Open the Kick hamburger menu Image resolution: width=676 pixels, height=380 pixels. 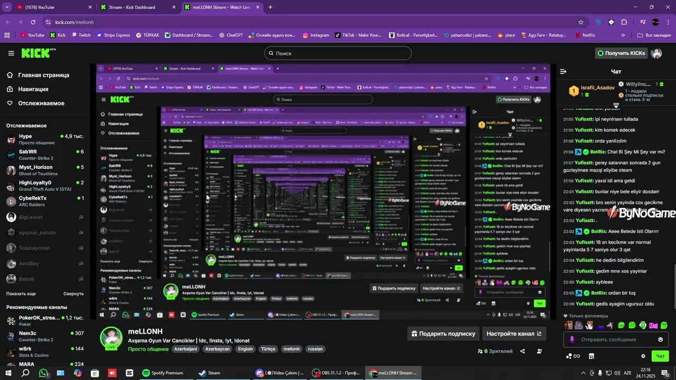[x=11, y=53]
